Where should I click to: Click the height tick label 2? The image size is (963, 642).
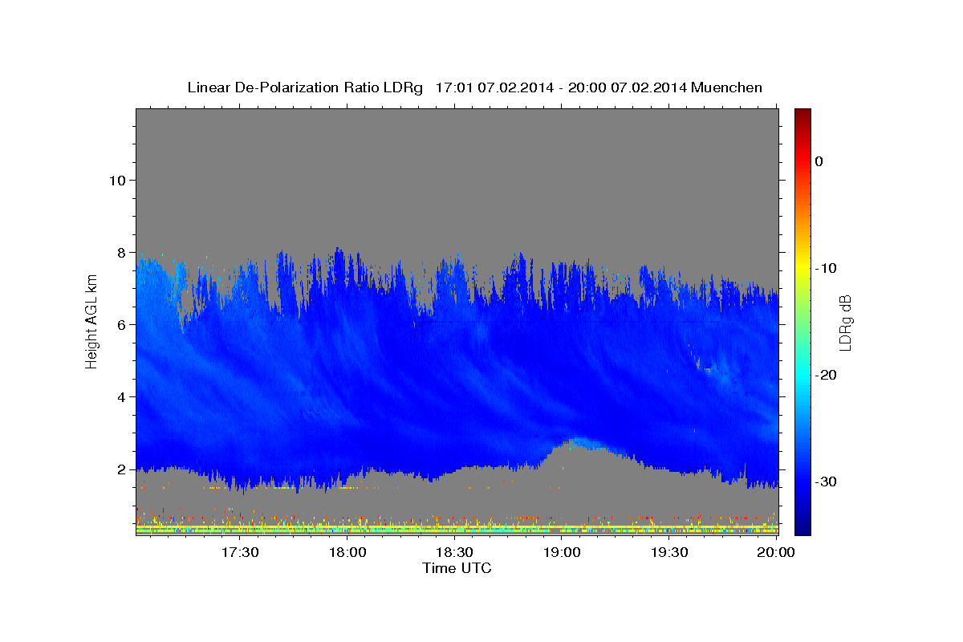pos(121,469)
